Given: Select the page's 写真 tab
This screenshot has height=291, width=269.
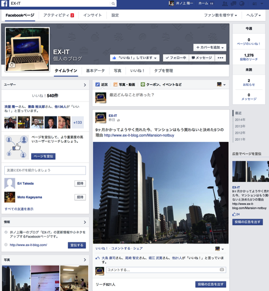Looking at the screenshot, I should click(x=118, y=71).
